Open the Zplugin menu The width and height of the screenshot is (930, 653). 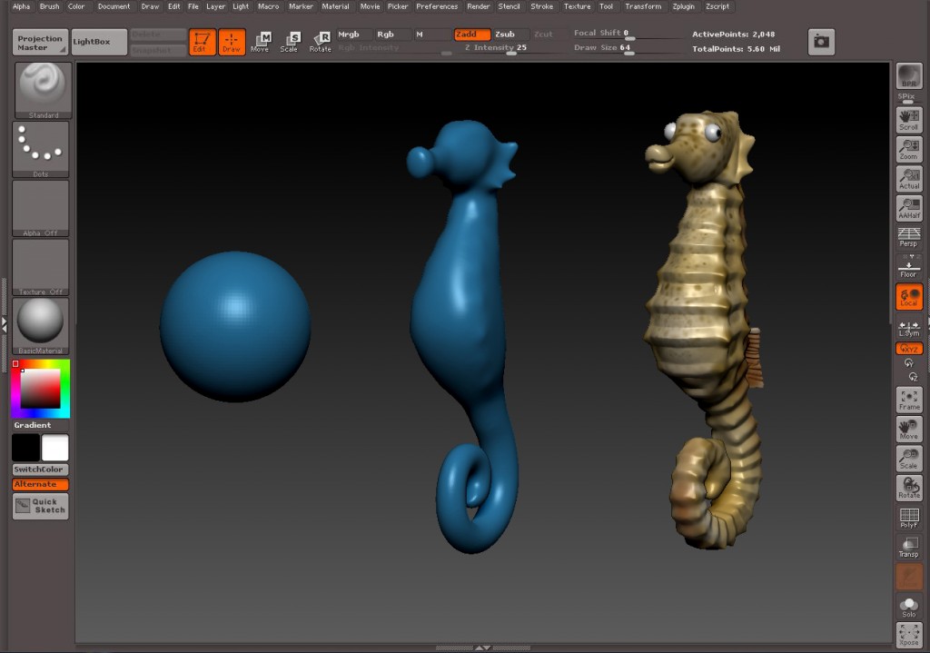(683, 6)
